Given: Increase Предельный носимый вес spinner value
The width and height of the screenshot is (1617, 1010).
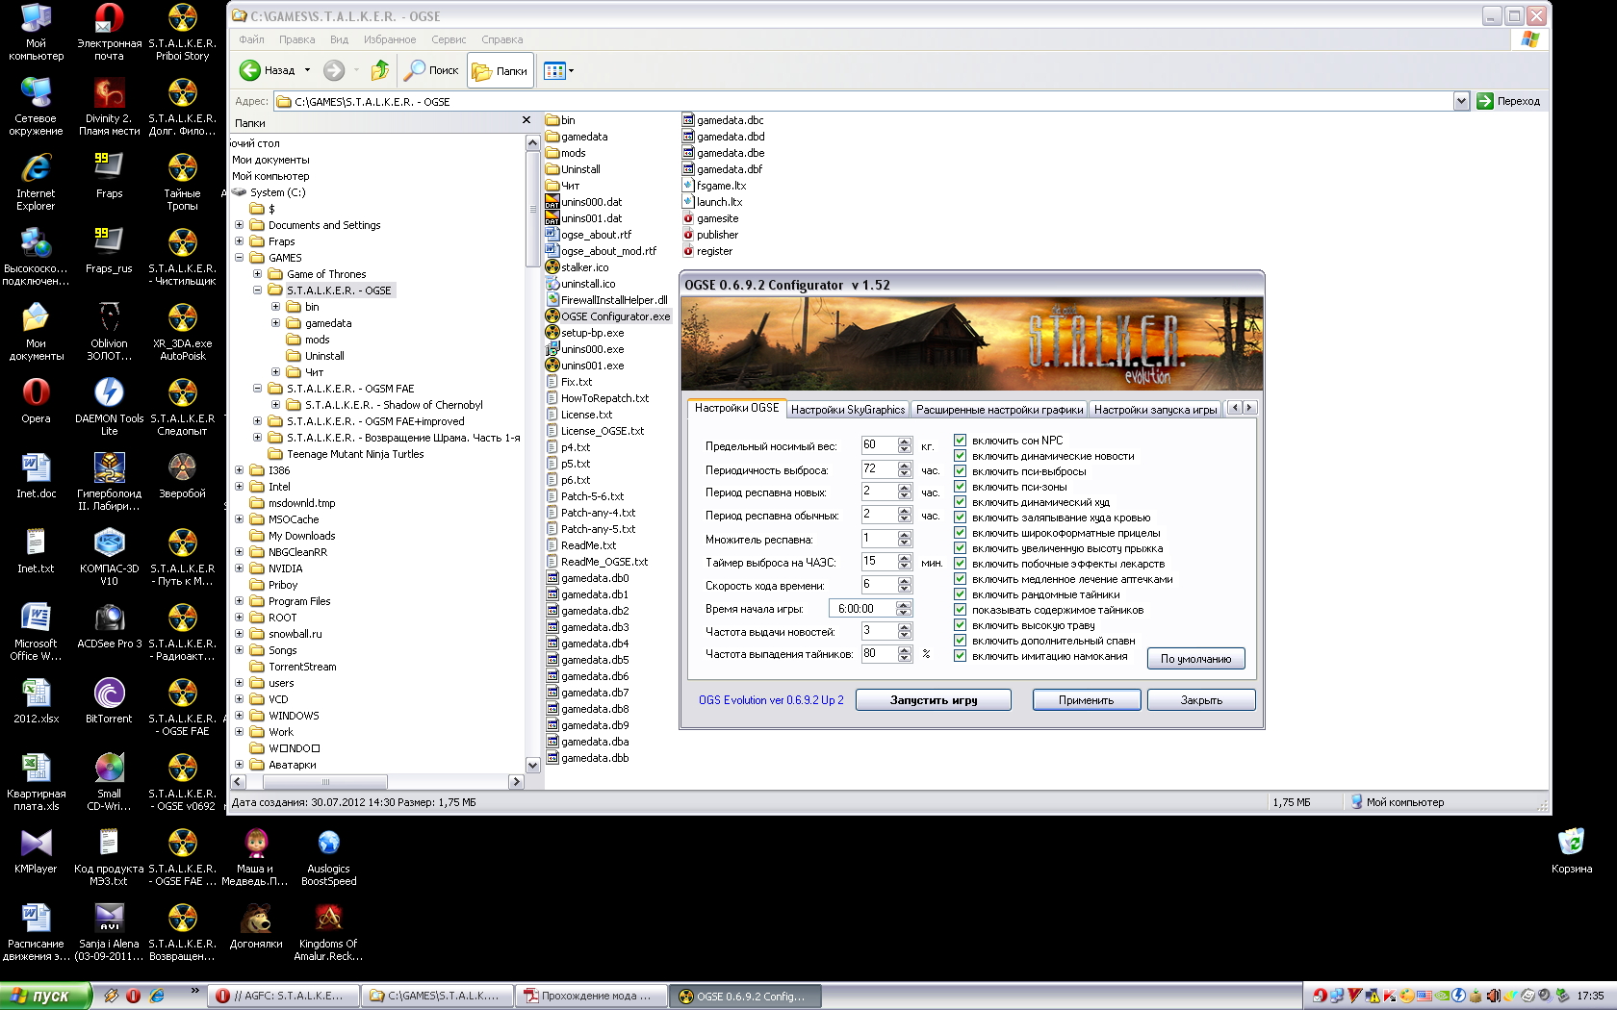Looking at the screenshot, I should pos(904,442).
